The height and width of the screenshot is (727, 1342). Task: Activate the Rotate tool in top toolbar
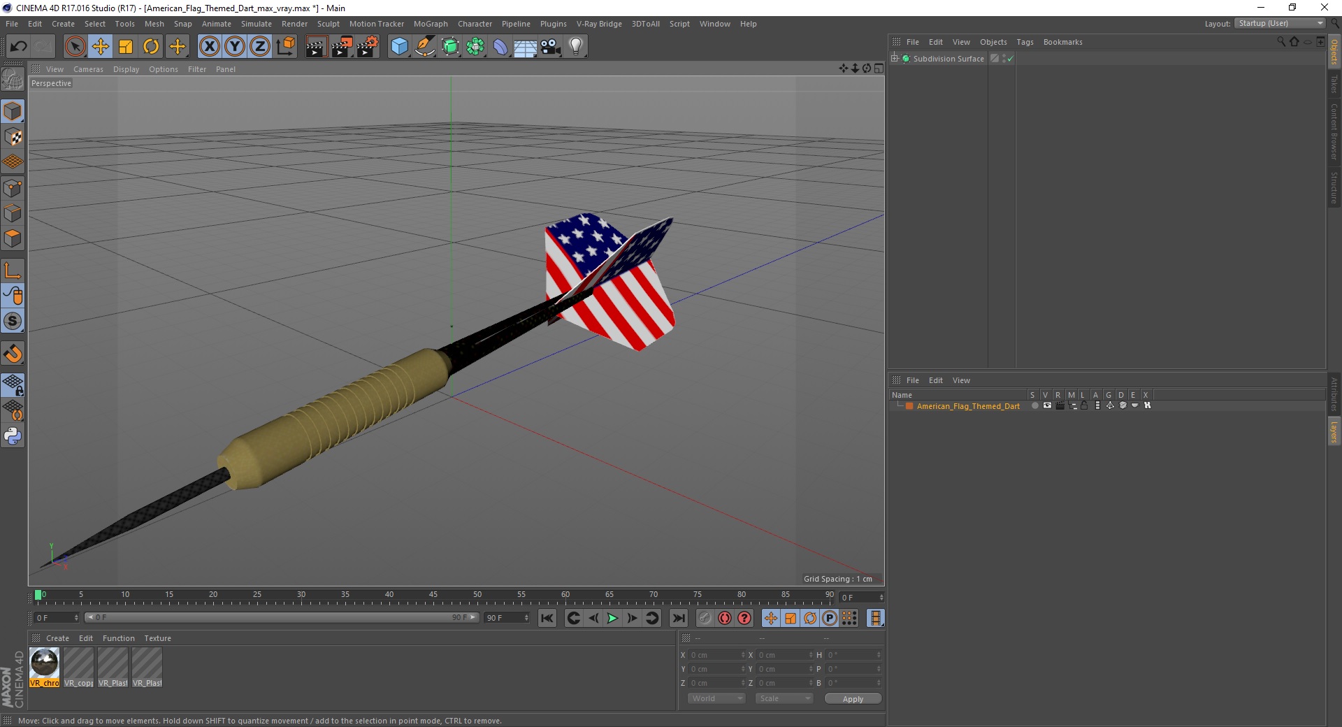pos(151,47)
